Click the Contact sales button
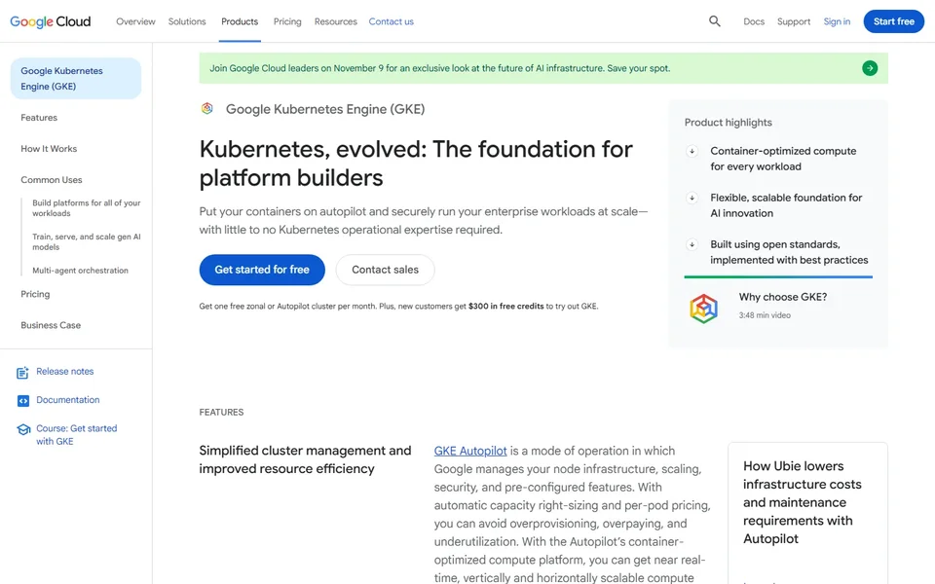Image resolution: width=935 pixels, height=584 pixels. pyautogui.click(x=386, y=270)
